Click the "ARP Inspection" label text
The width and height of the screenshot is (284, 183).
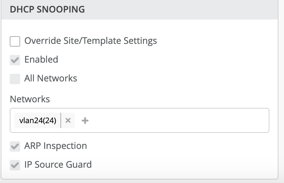[x=56, y=146]
